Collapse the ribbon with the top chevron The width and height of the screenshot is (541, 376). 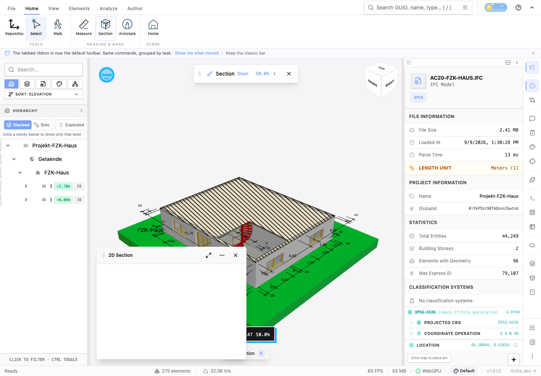[532, 8]
